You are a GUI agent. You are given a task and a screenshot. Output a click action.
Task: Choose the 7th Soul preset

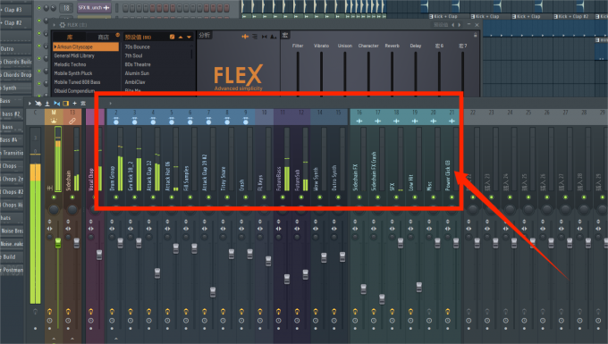coord(134,55)
